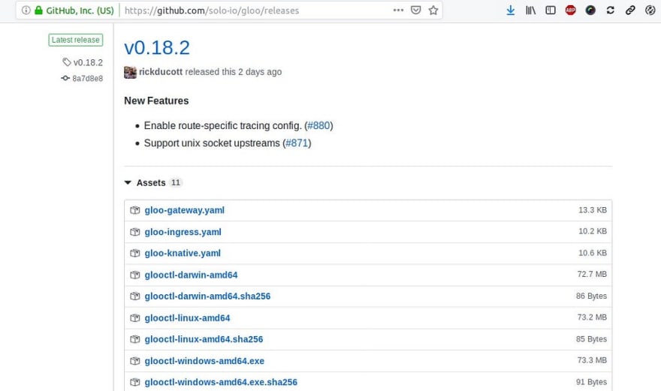The width and height of the screenshot is (661, 391).
Task: Click the sync arrows toolbar icon
Action: pos(610,10)
